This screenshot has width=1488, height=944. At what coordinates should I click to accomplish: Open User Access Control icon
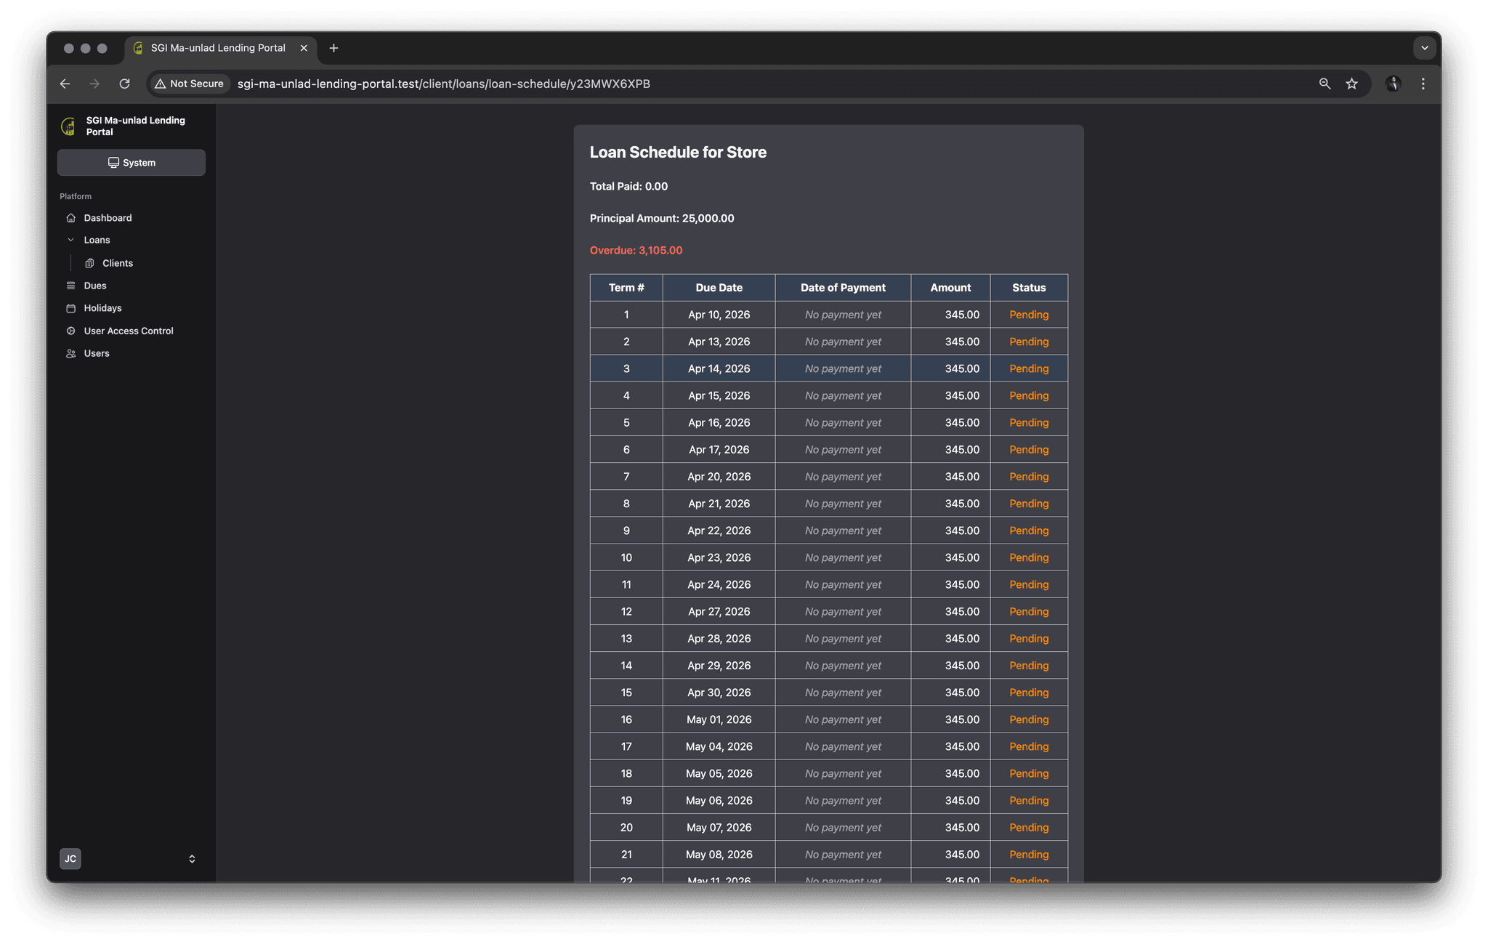click(x=70, y=331)
